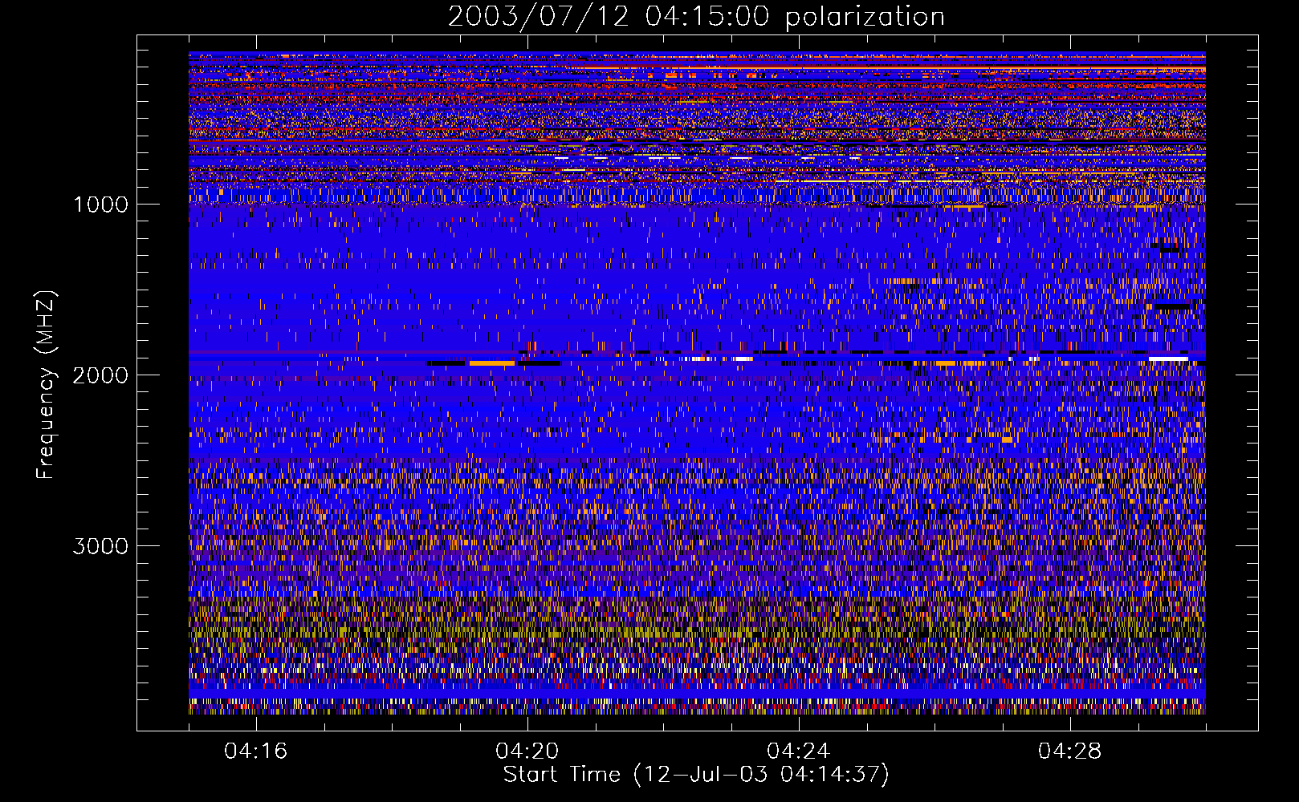Click the 04:16 time tick label

255,751
